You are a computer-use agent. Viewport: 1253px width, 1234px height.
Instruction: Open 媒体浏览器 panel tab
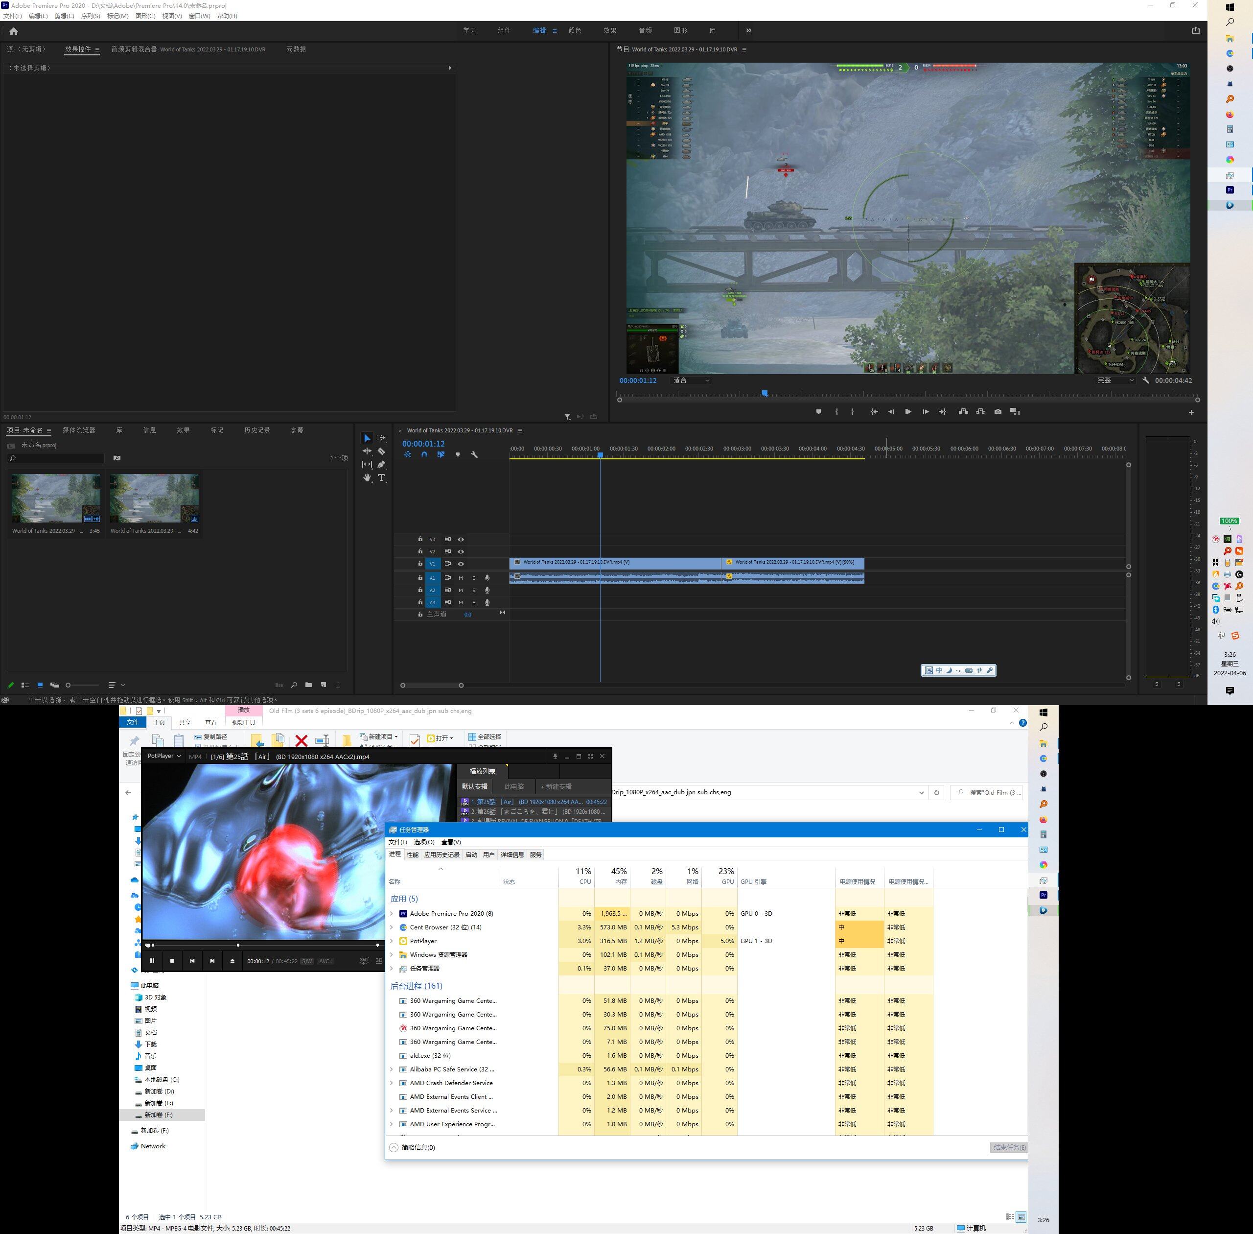tap(79, 430)
